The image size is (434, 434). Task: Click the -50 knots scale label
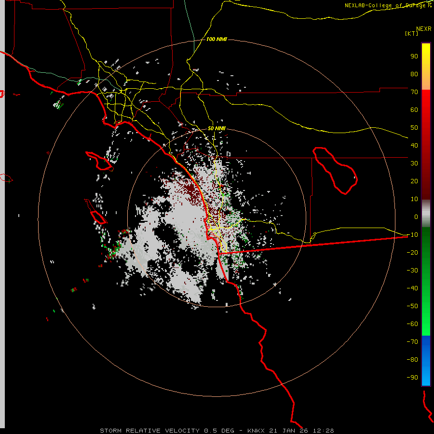pos(412,306)
